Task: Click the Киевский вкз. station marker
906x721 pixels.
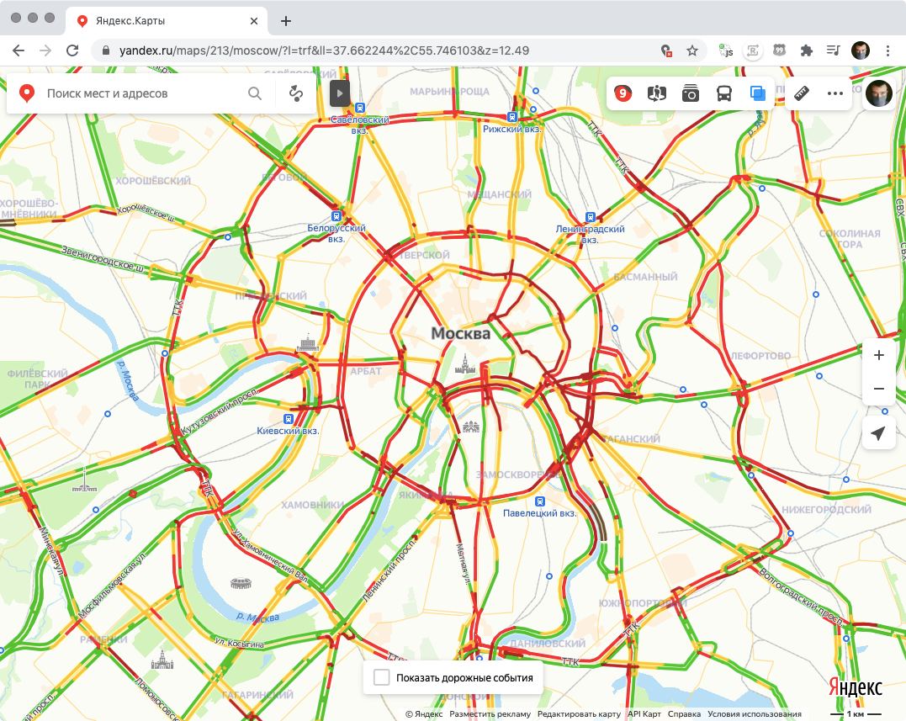Action: coord(288,419)
